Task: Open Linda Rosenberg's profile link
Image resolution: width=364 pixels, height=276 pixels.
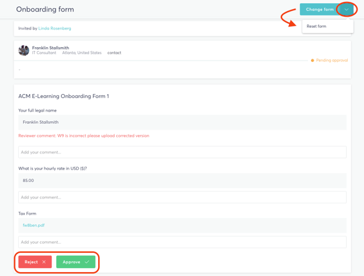Action: pyautogui.click(x=55, y=28)
